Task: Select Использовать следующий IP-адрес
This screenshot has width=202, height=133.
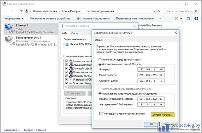Action: tap(100, 64)
